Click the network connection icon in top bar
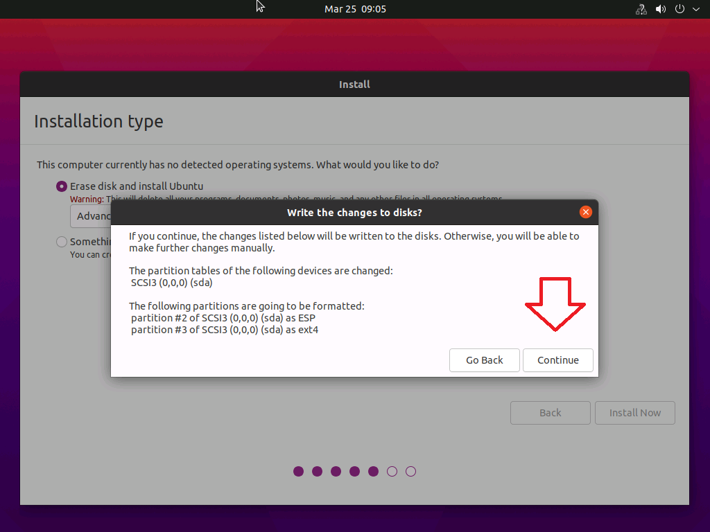The width and height of the screenshot is (710, 532). click(x=641, y=9)
